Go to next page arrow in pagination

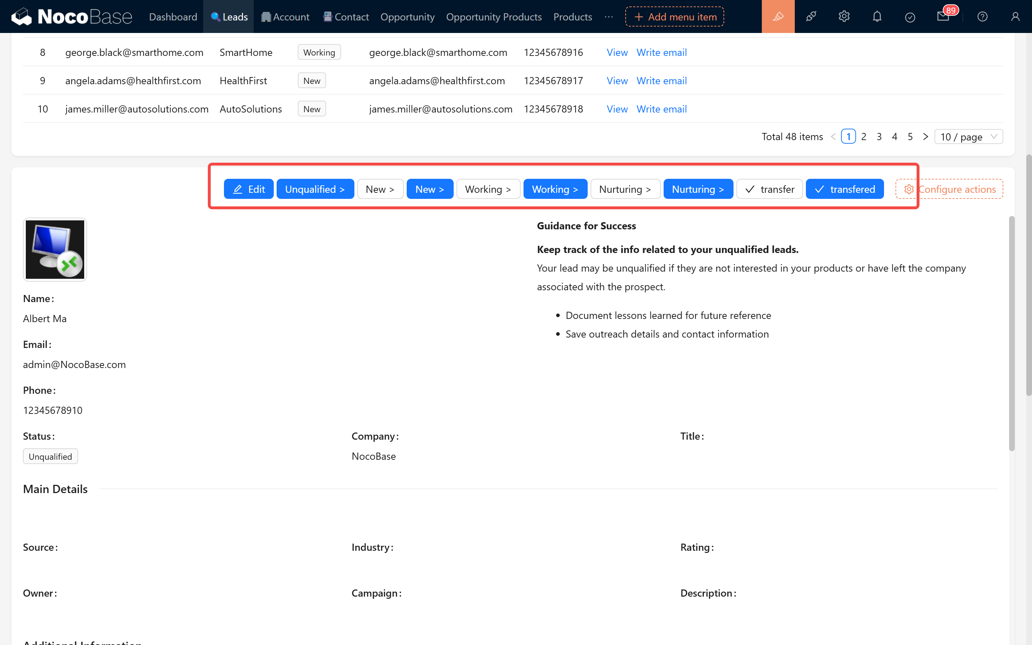tap(925, 137)
